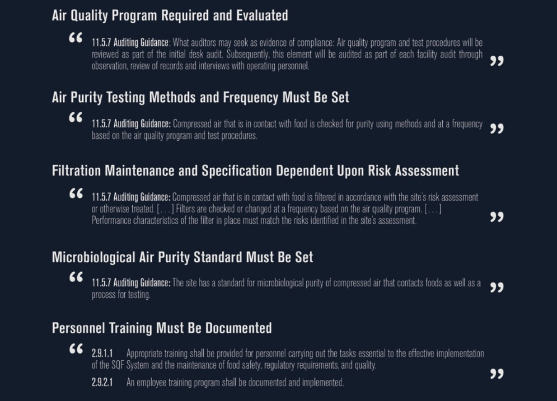Click the 2.9.1.1 clause number
The width and height of the screenshot is (557, 401).
102,354
